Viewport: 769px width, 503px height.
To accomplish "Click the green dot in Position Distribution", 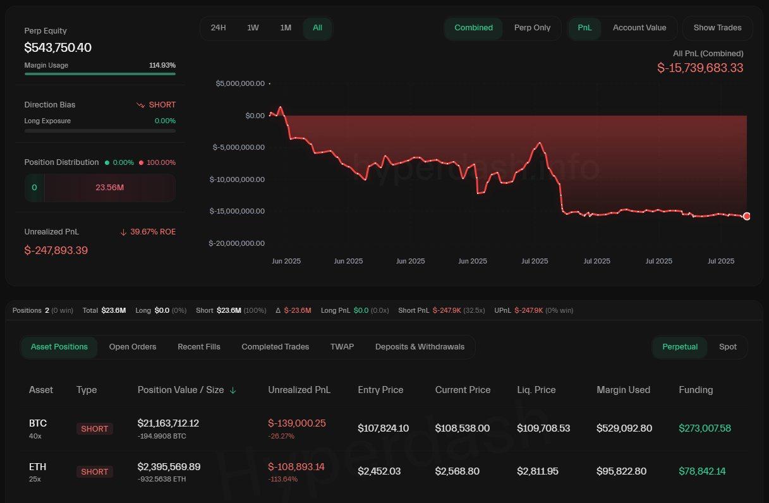I will pos(107,162).
